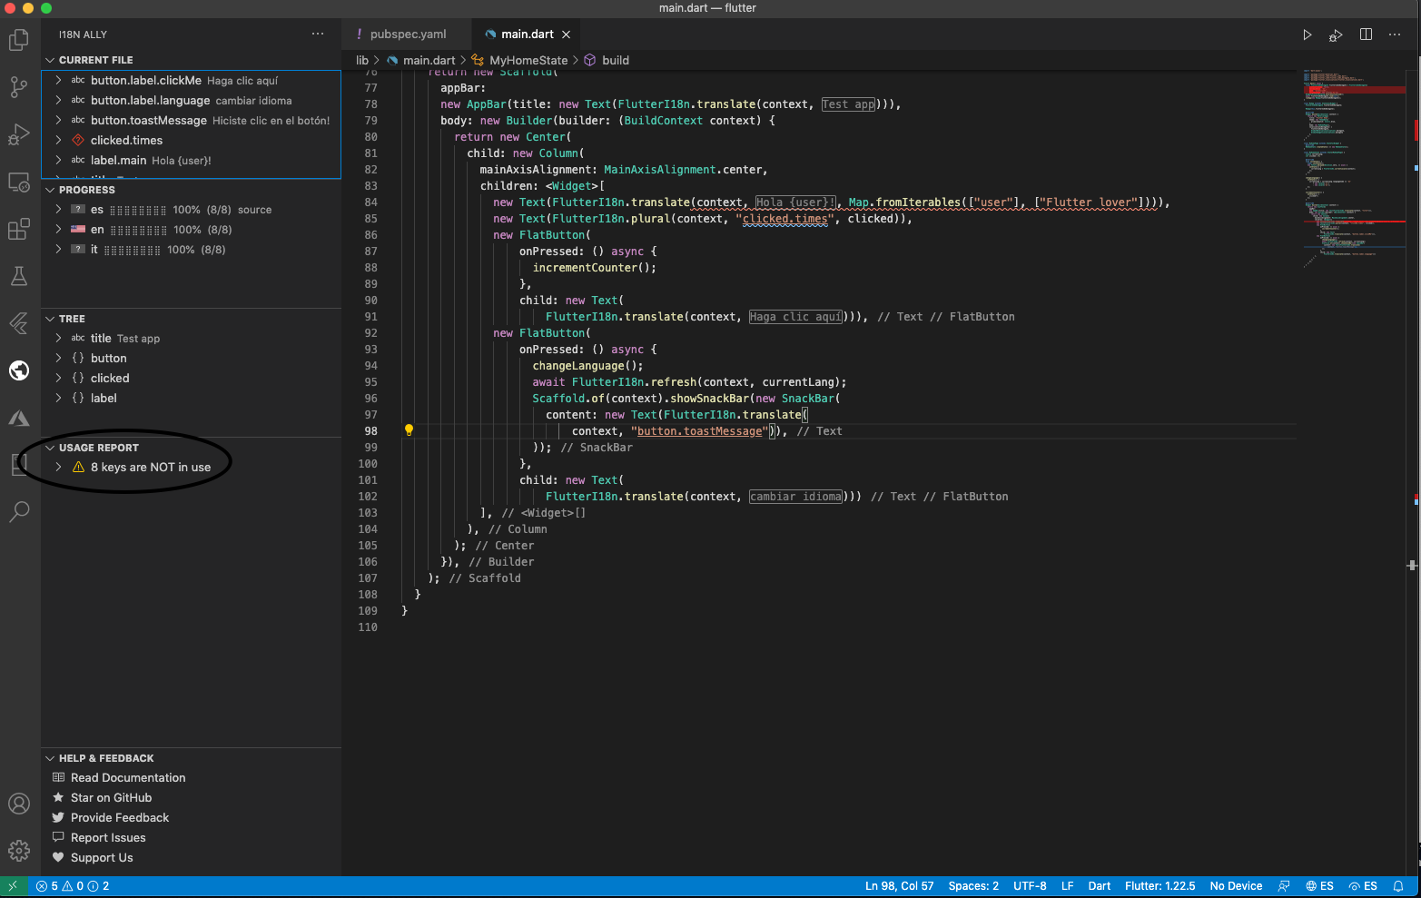Collapse the TREE section

51,319
